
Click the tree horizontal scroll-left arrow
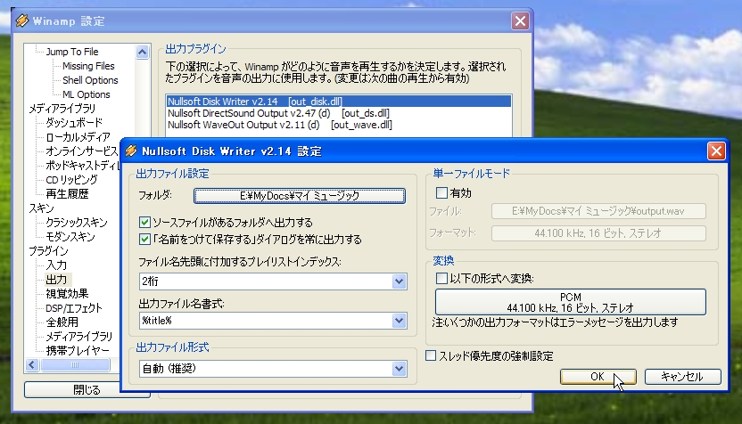pos(32,364)
